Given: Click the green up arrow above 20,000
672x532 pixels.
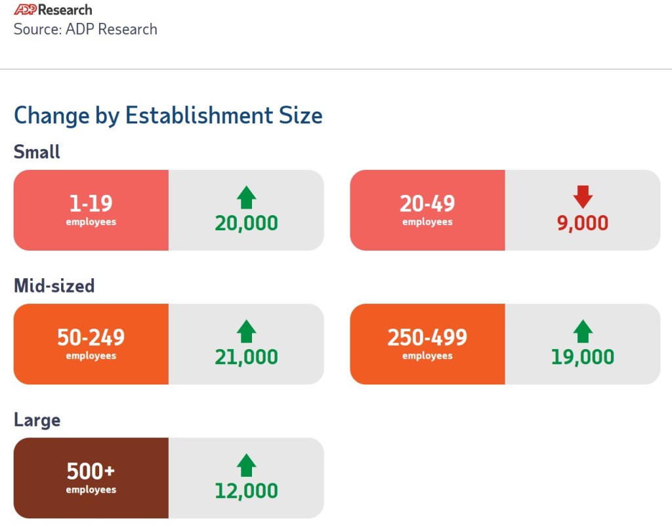Looking at the screenshot, I should (246, 197).
